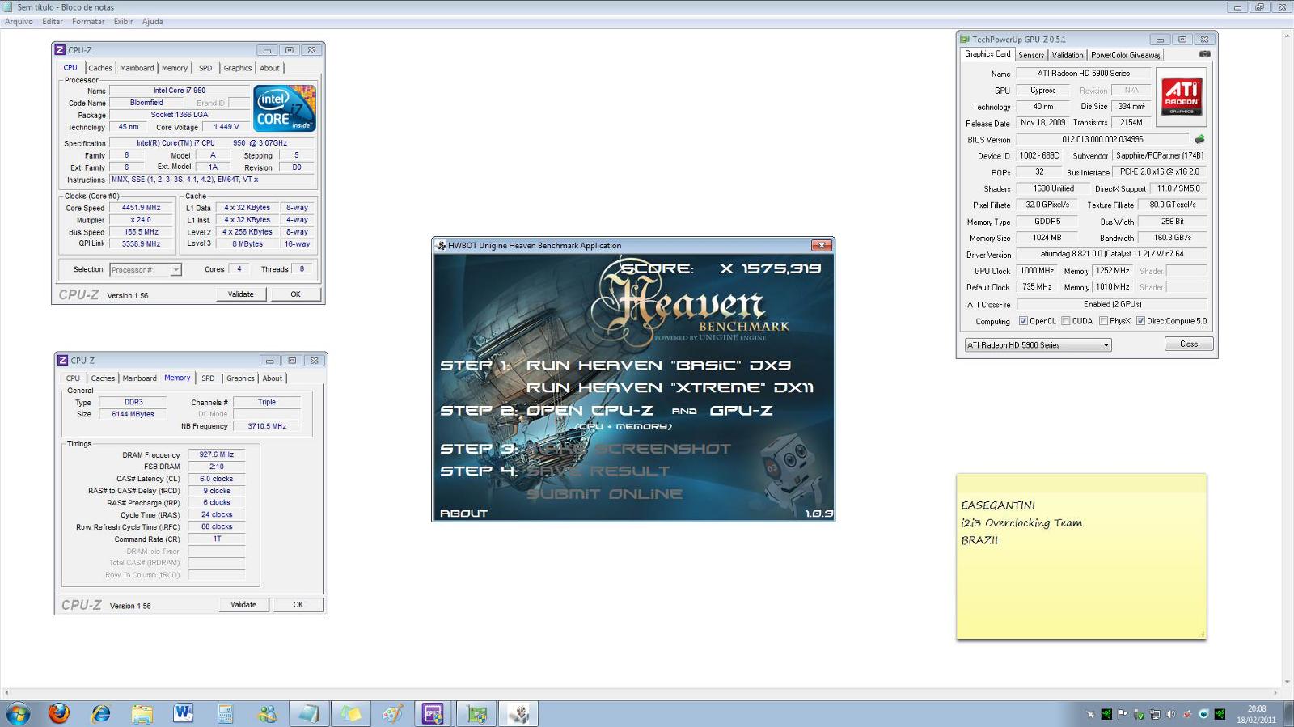Click RUN HEAVEN "XTREME" DX11

point(670,387)
